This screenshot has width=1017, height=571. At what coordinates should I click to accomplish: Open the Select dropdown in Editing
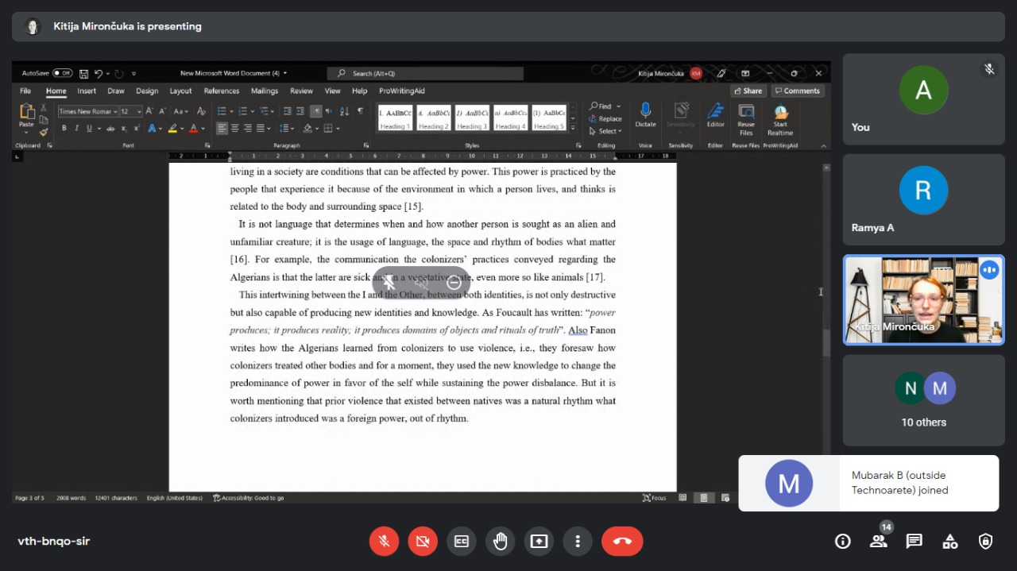pyautogui.click(x=605, y=131)
